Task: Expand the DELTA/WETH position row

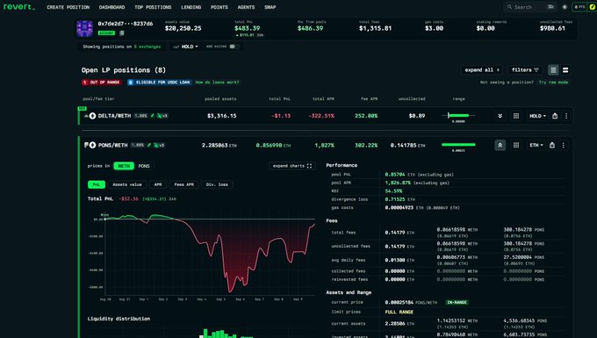Action: pos(500,116)
